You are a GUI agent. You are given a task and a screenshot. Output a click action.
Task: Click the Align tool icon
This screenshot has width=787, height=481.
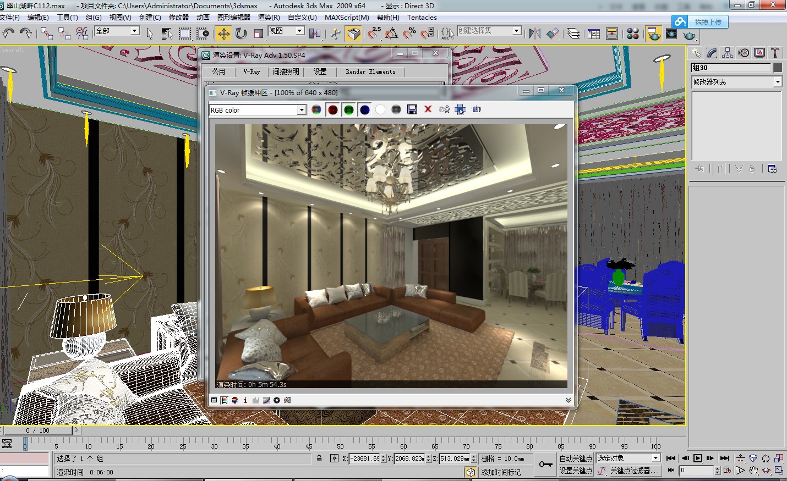point(553,34)
